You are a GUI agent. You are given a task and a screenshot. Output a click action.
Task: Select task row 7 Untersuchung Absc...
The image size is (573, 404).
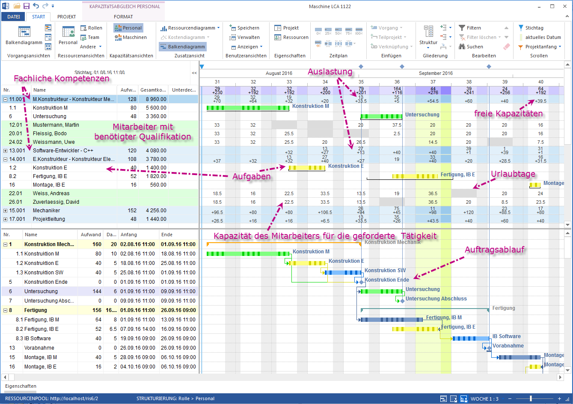(x=99, y=301)
